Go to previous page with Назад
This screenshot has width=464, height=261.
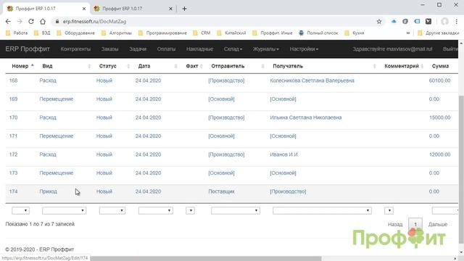(x=395, y=224)
